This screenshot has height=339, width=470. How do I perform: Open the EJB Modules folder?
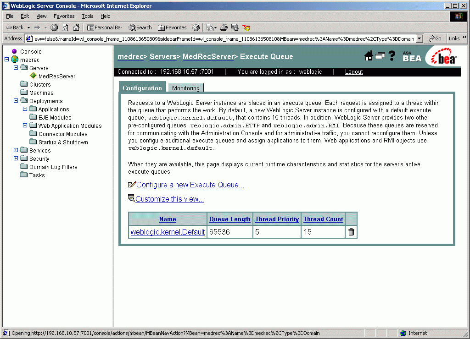pos(55,118)
